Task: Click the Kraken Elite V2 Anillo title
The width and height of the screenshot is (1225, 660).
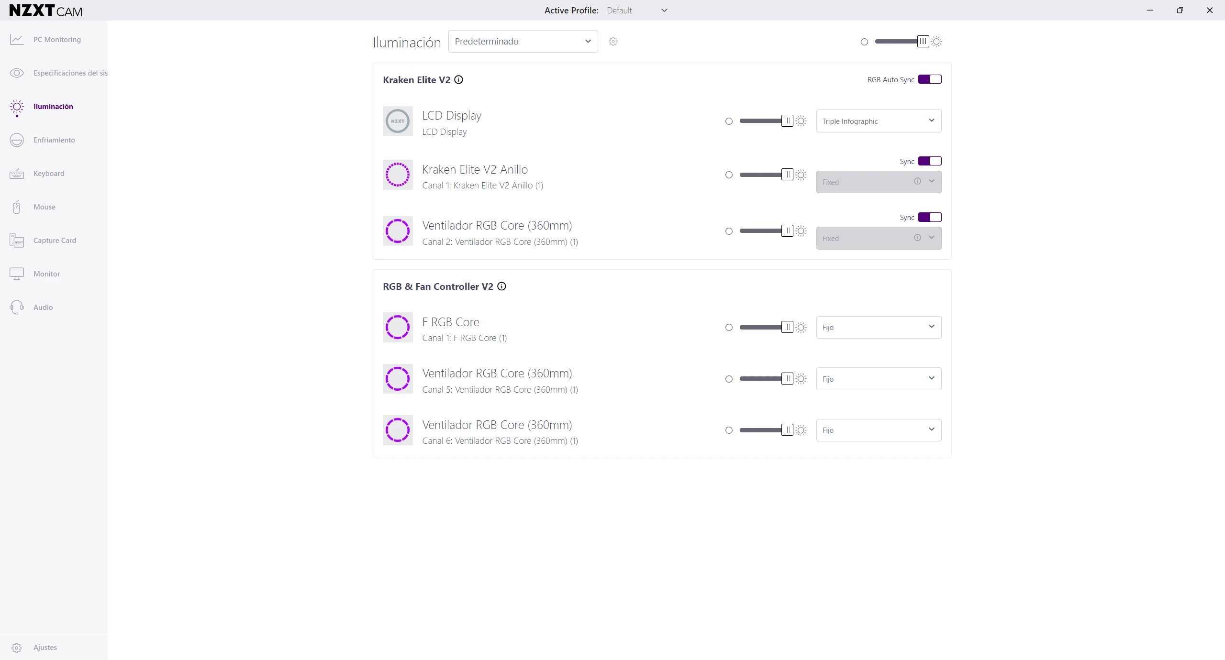Action: [x=475, y=169]
